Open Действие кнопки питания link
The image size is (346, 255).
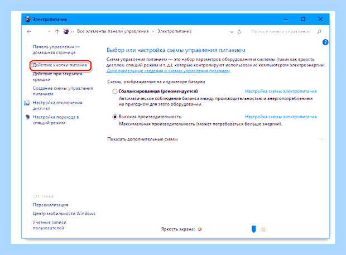coord(60,65)
